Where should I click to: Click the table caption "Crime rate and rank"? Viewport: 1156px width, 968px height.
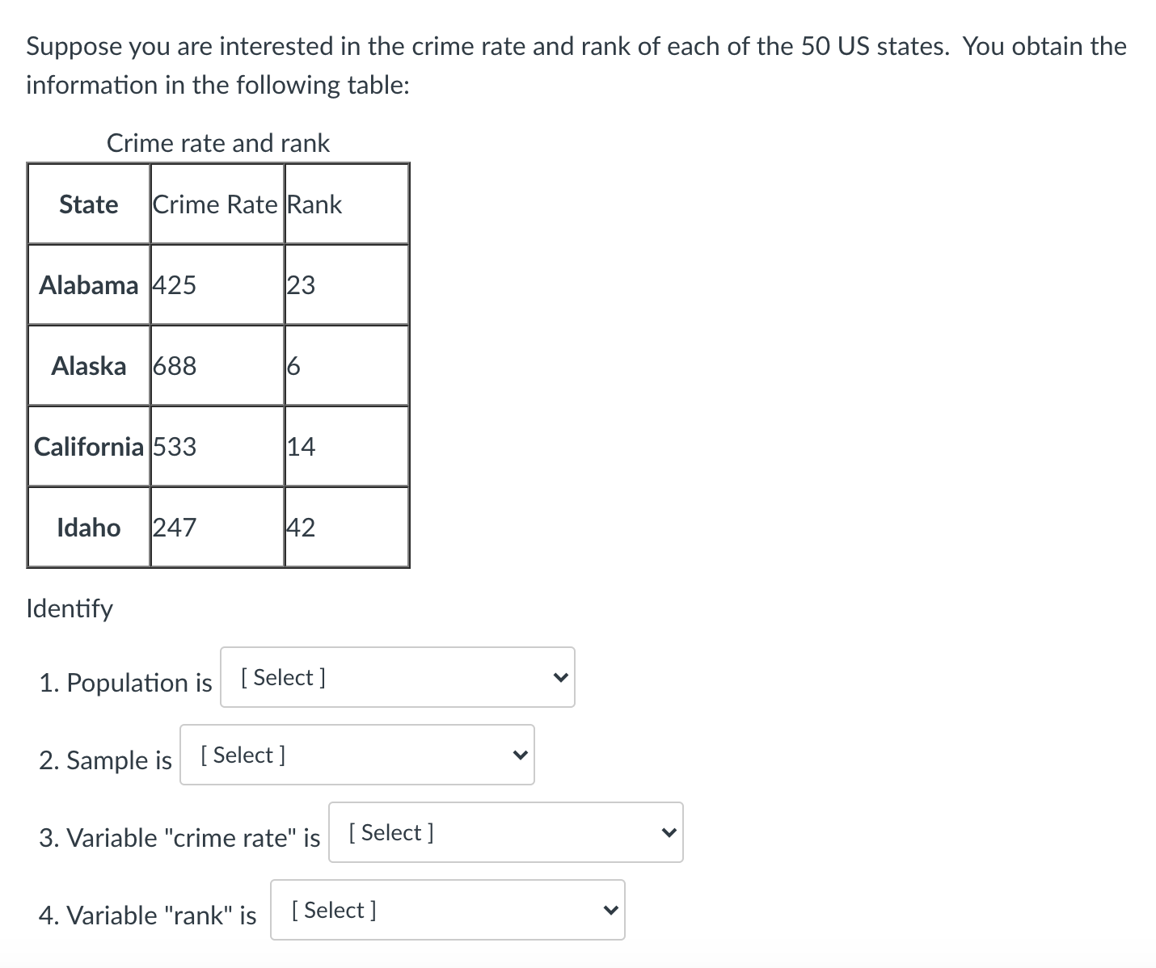[218, 143]
